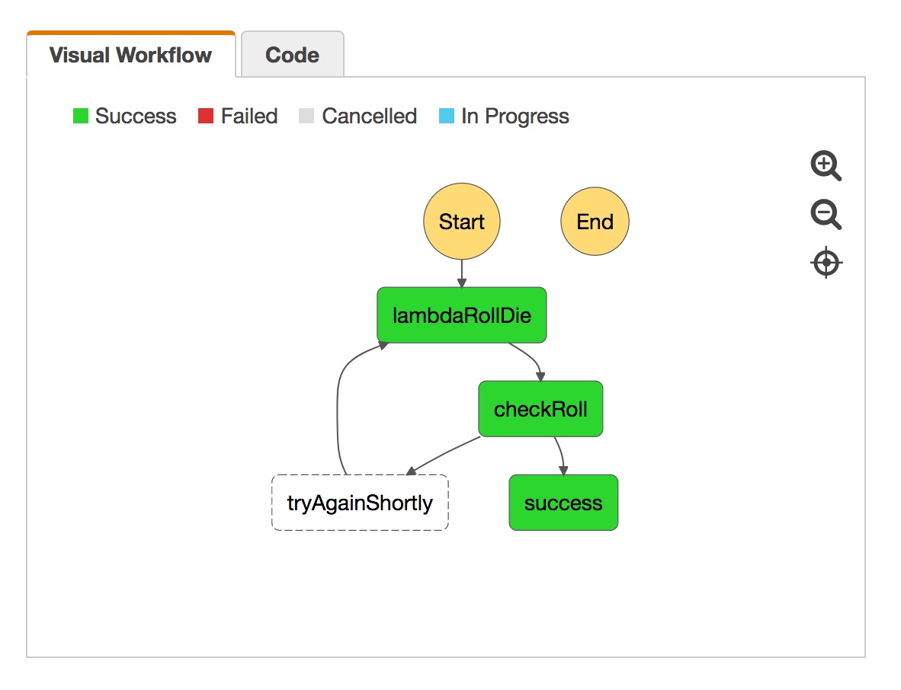The height and width of the screenshot is (690, 901).
Task: Click the green Success legend swatch
Action: coord(81,117)
